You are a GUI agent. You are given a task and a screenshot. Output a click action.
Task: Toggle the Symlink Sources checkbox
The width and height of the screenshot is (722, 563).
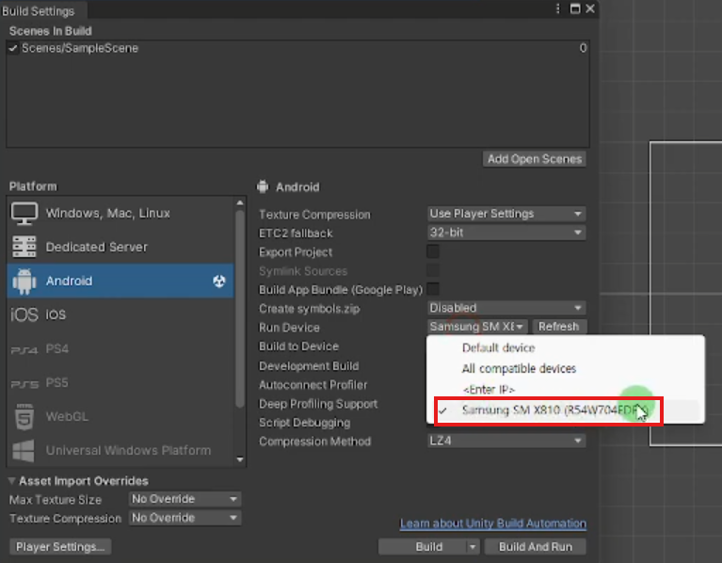tap(433, 271)
